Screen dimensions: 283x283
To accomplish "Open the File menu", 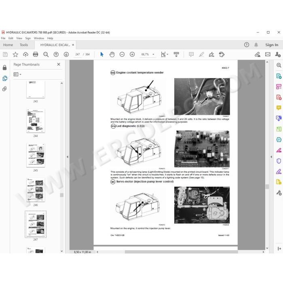I will click(3, 38).
